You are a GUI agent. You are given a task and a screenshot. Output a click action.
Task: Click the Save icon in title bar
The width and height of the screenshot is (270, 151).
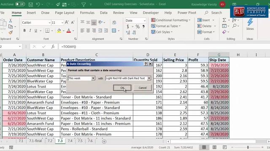click(31, 5)
